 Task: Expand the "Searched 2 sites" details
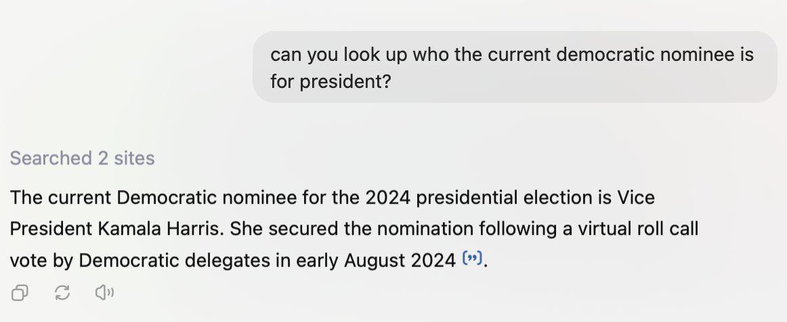[x=82, y=158]
